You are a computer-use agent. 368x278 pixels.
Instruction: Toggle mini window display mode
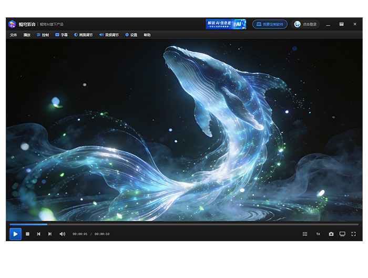point(342,234)
